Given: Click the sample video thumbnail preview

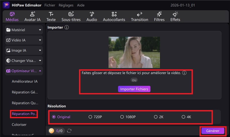Looking at the screenshot, I should pyautogui.click(x=134, y=52).
